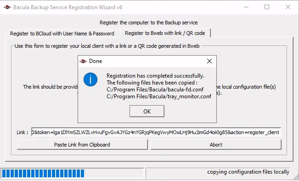Click the bacula-fd.conf file path line
This screenshot has height=181, width=299.
coord(155,90)
